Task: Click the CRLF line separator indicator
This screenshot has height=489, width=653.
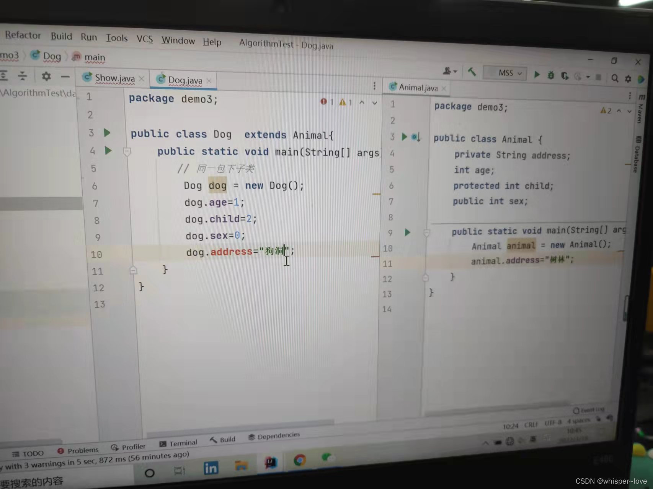Action: pos(531,425)
